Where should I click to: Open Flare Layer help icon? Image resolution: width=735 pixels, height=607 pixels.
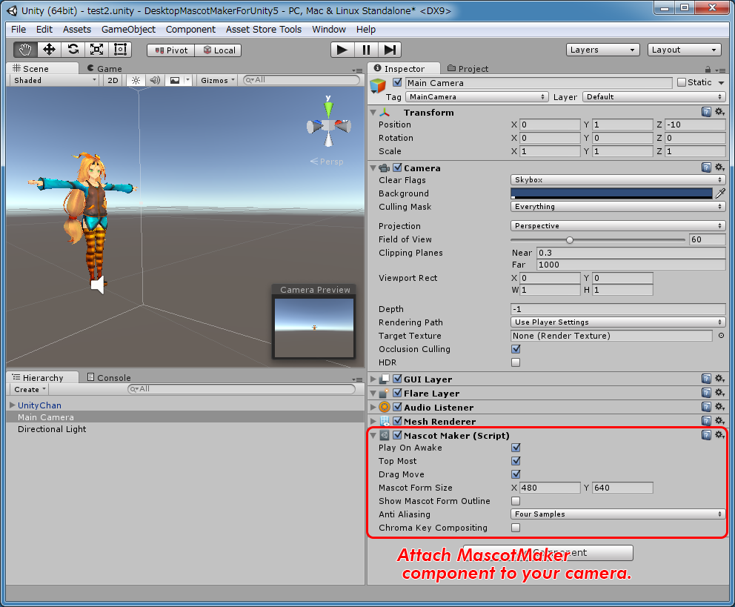coord(706,393)
